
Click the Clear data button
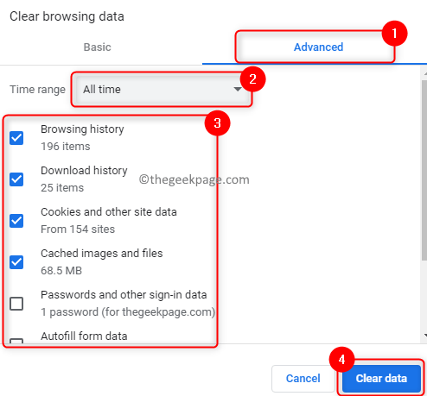coord(381,378)
